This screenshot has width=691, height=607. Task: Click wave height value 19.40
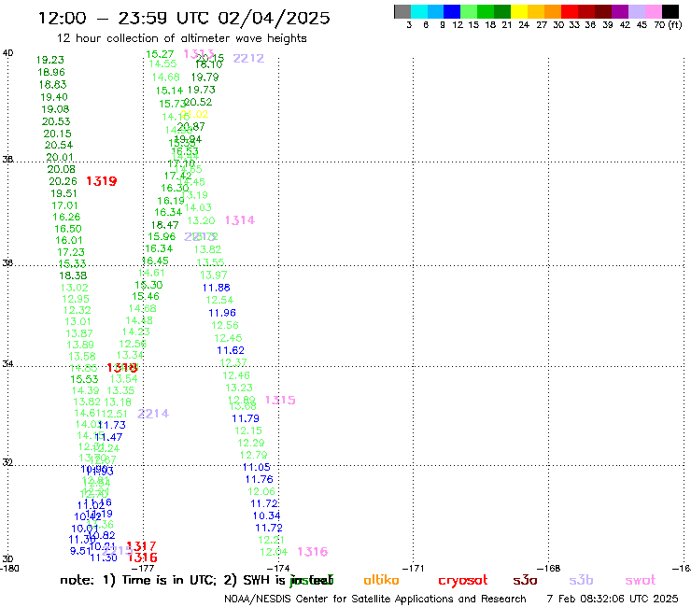(x=54, y=97)
